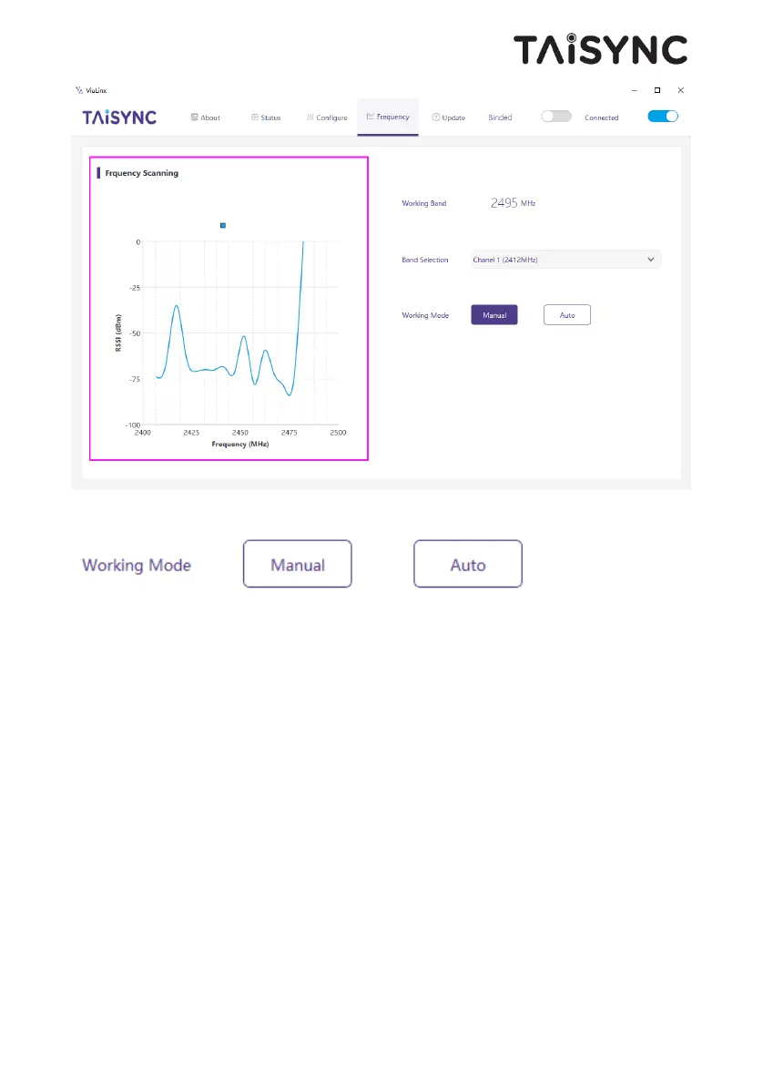Choose the small Auto mode button in the app
Image resolution: width=763 pixels, height=1084 pixels.
566,314
